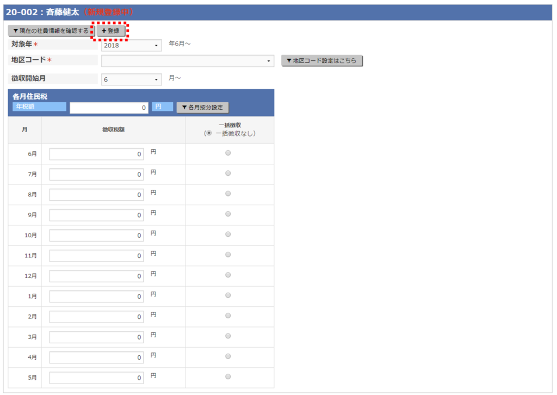Focus the 6月 徴収税額 field
557x395 pixels.
[x=96, y=154]
